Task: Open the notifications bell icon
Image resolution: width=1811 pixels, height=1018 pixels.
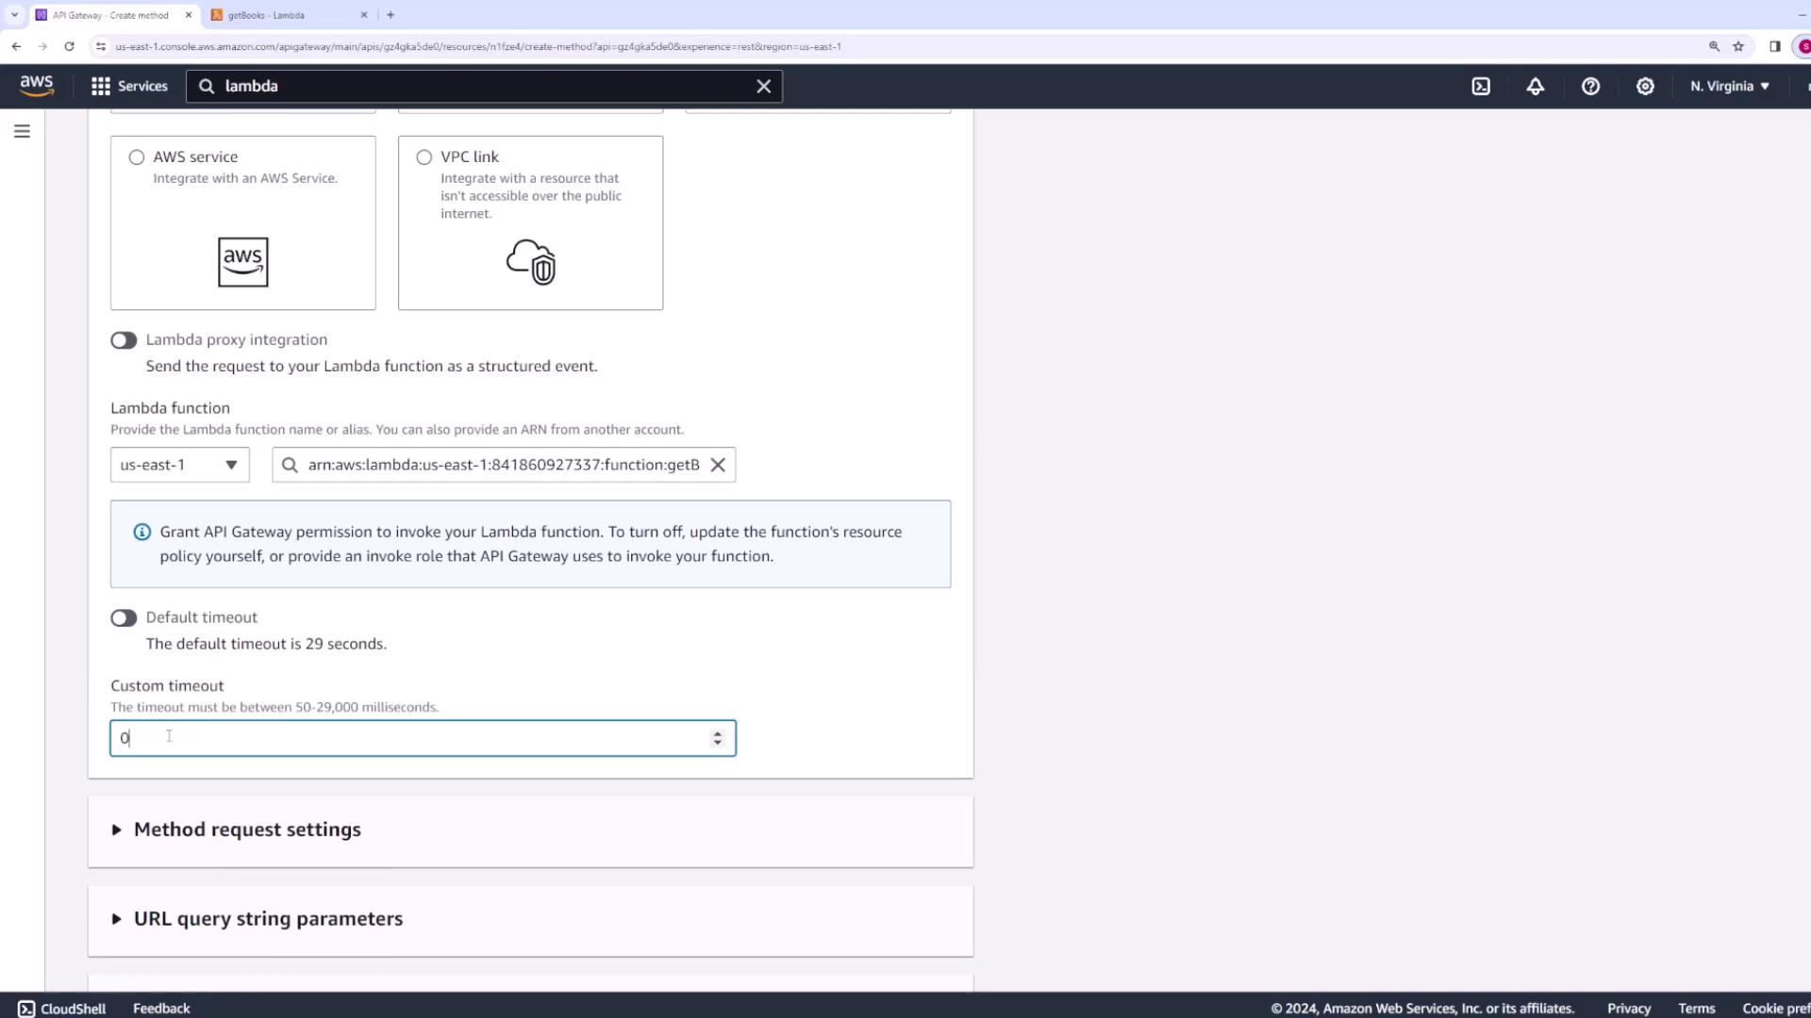Action: [1536, 86]
